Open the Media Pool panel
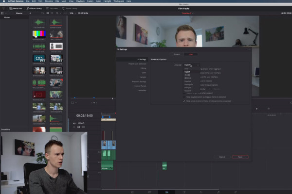 point(16,8)
